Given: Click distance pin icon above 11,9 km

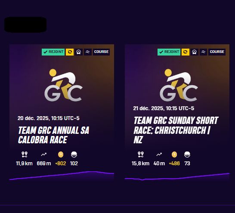Looking at the screenshot, I should (25, 154).
